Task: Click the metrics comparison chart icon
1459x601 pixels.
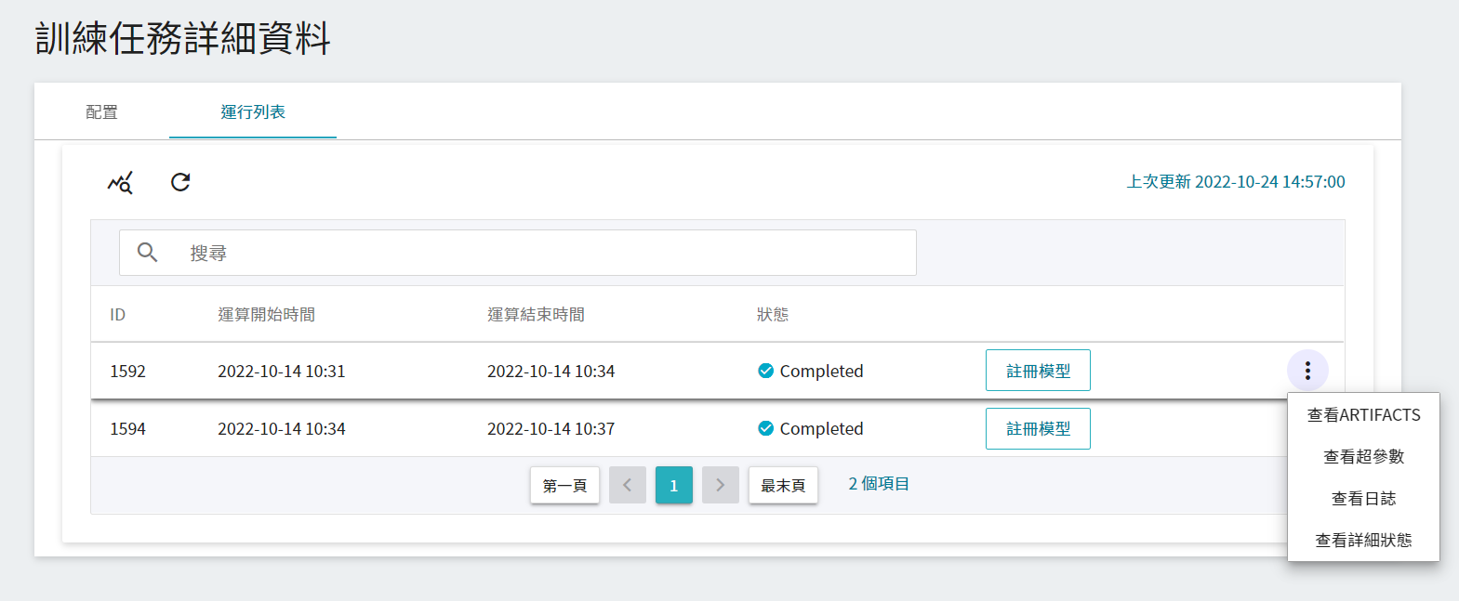Action: click(120, 182)
